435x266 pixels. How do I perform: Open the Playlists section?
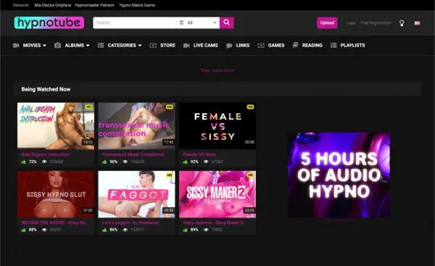coord(352,45)
